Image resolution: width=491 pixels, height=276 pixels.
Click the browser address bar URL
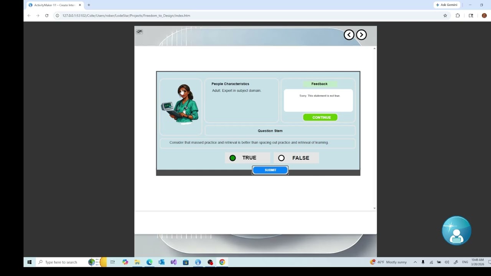click(126, 16)
